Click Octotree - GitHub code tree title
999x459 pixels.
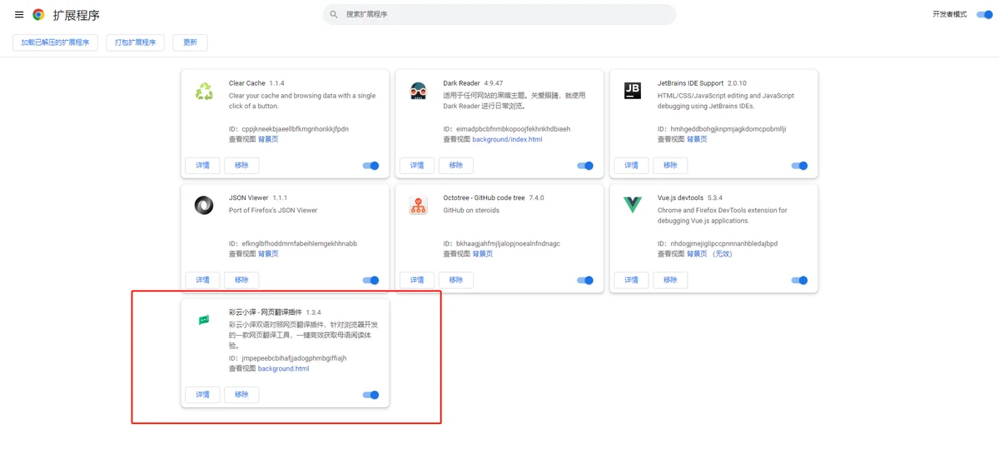point(484,197)
